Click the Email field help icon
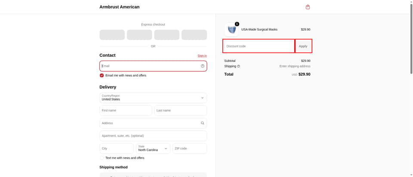This screenshot has width=413, height=177. [203, 66]
